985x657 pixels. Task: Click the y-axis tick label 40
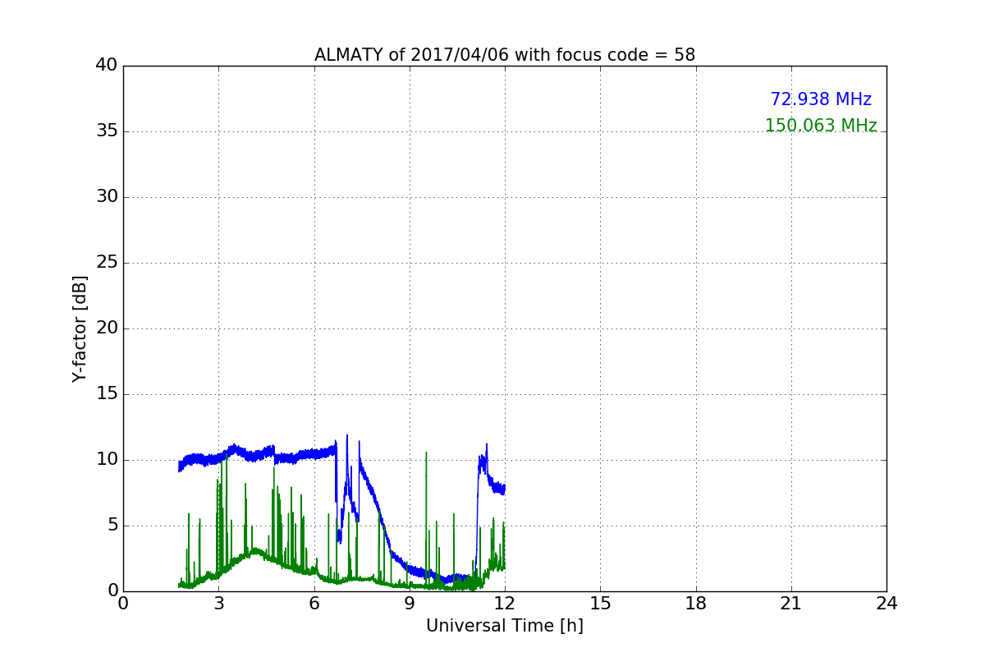tap(107, 66)
